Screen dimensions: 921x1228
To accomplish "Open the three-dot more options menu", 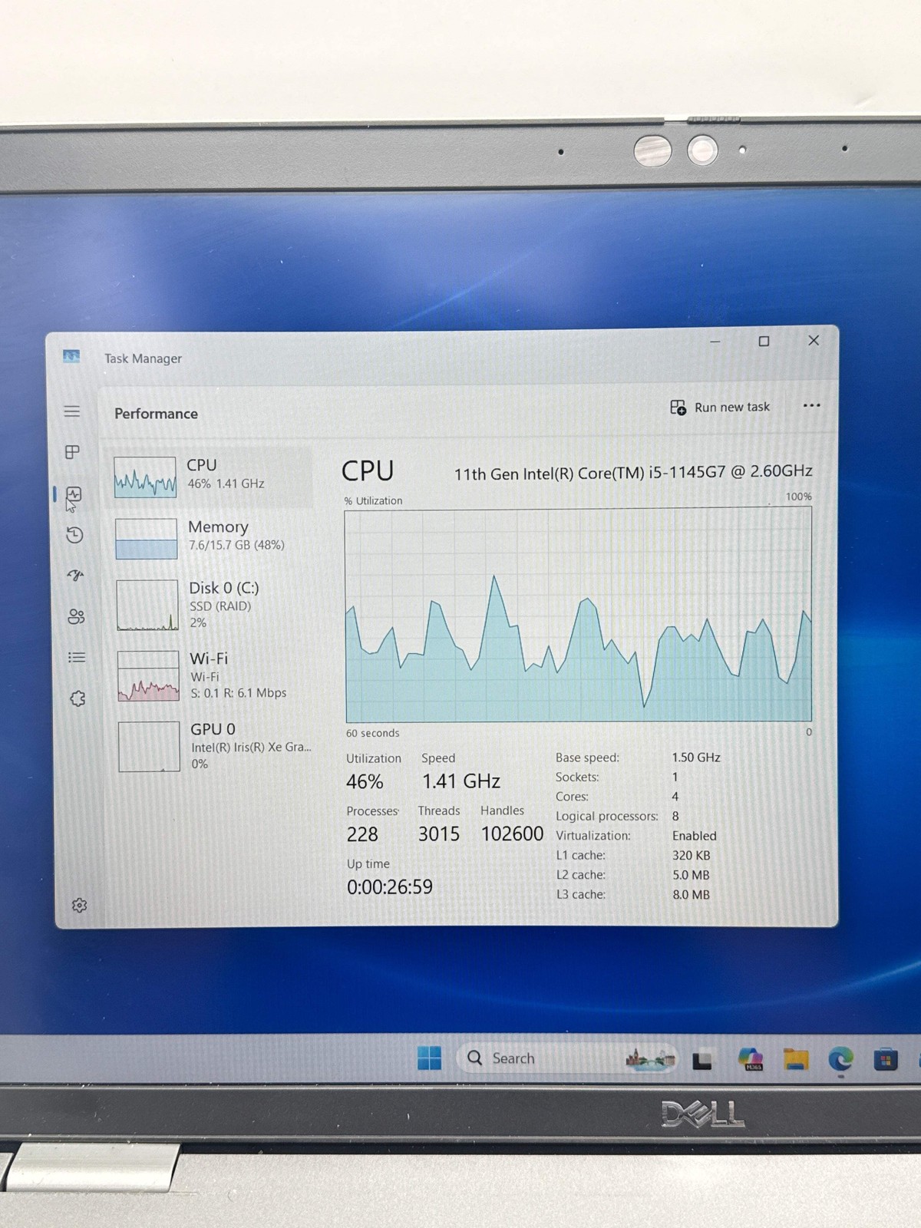I will (x=811, y=405).
